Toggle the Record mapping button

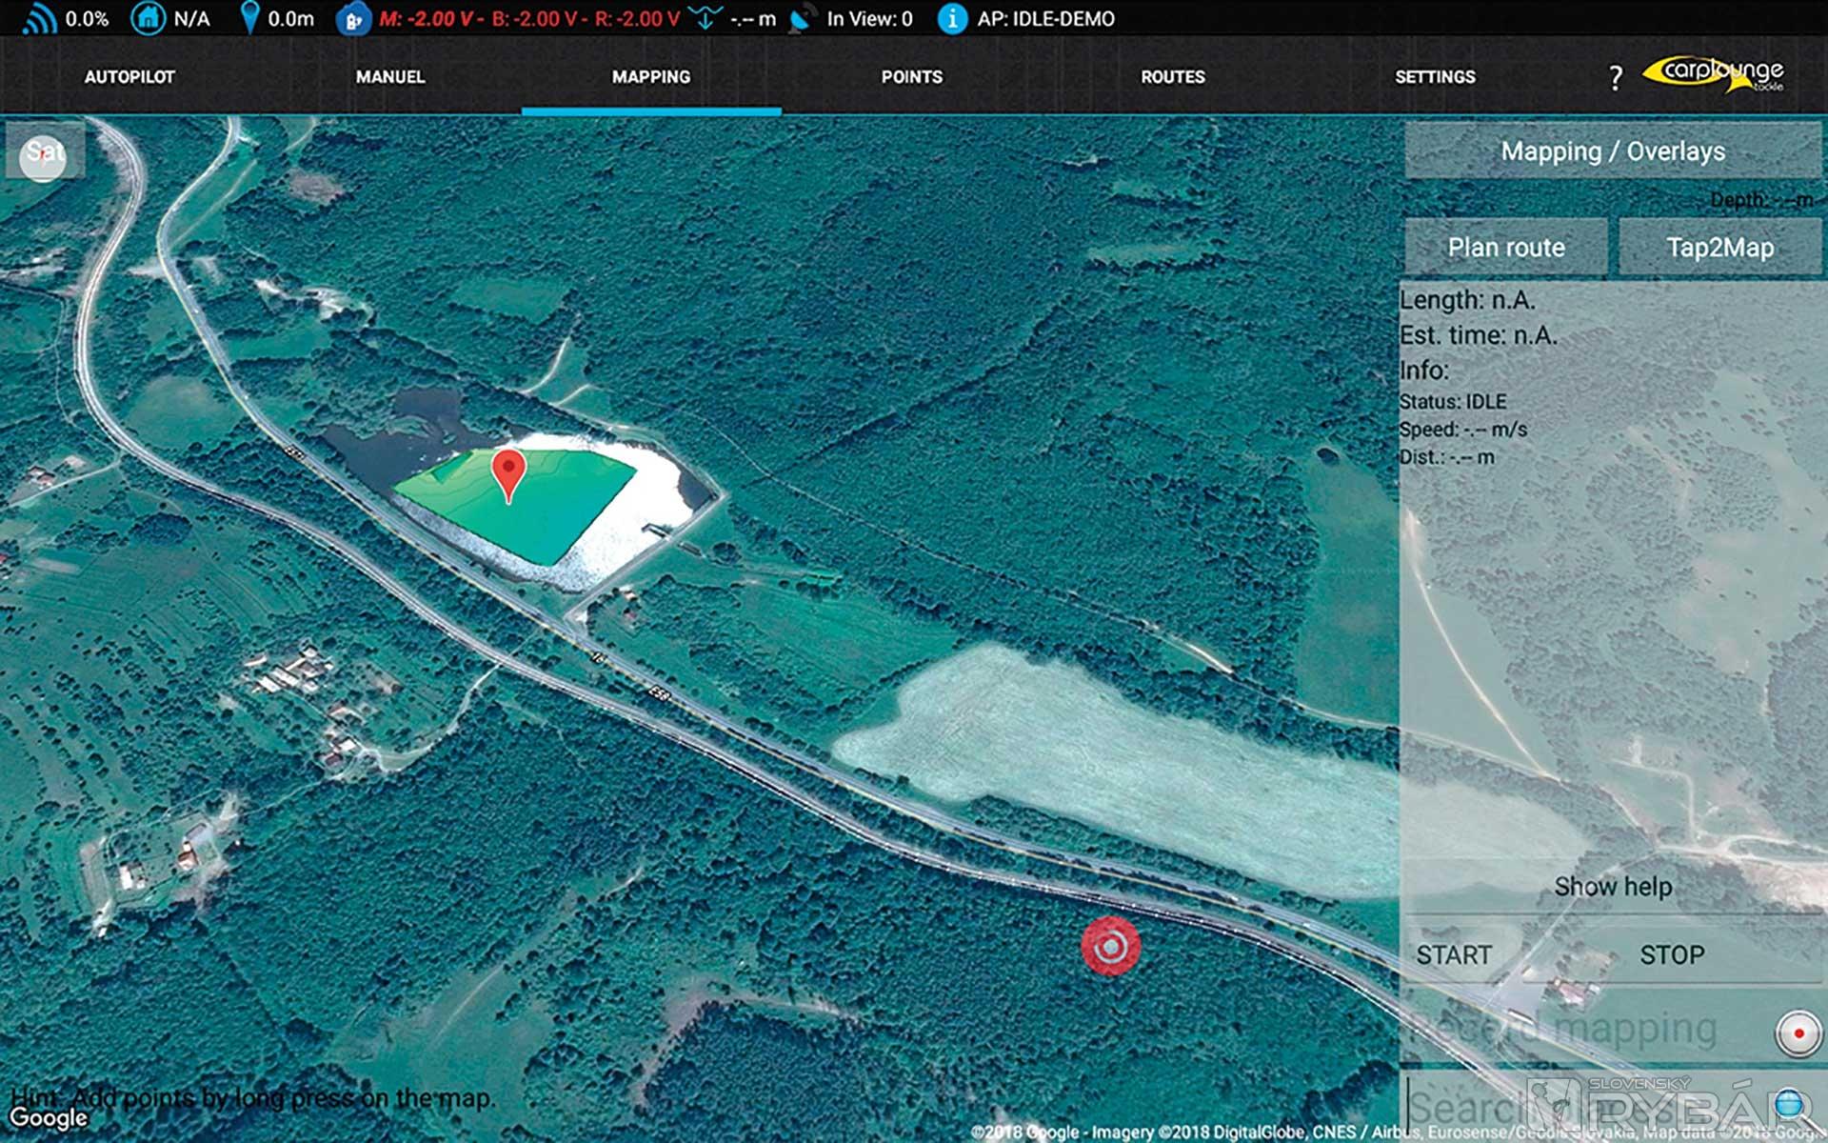pos(1798,1033)
